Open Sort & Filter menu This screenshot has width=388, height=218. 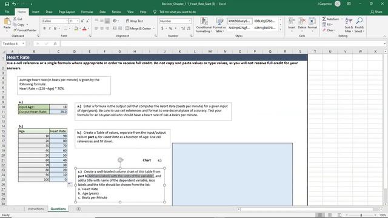(x=349, y=25)
